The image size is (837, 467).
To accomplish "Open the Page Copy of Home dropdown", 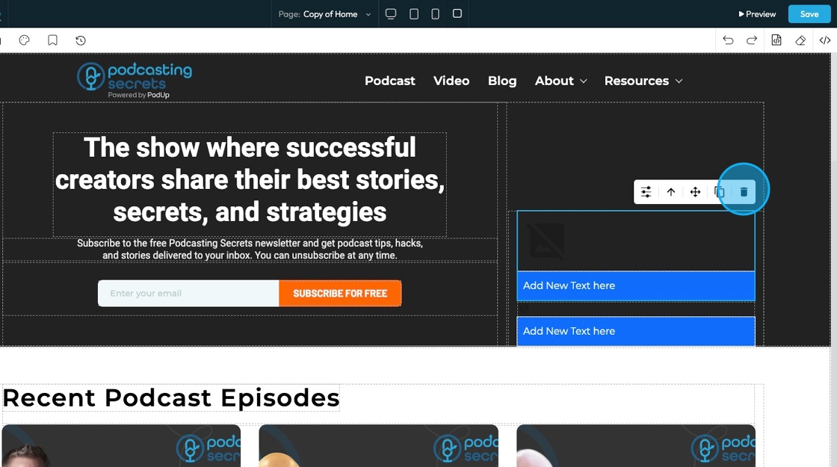I will coord(324,14).
